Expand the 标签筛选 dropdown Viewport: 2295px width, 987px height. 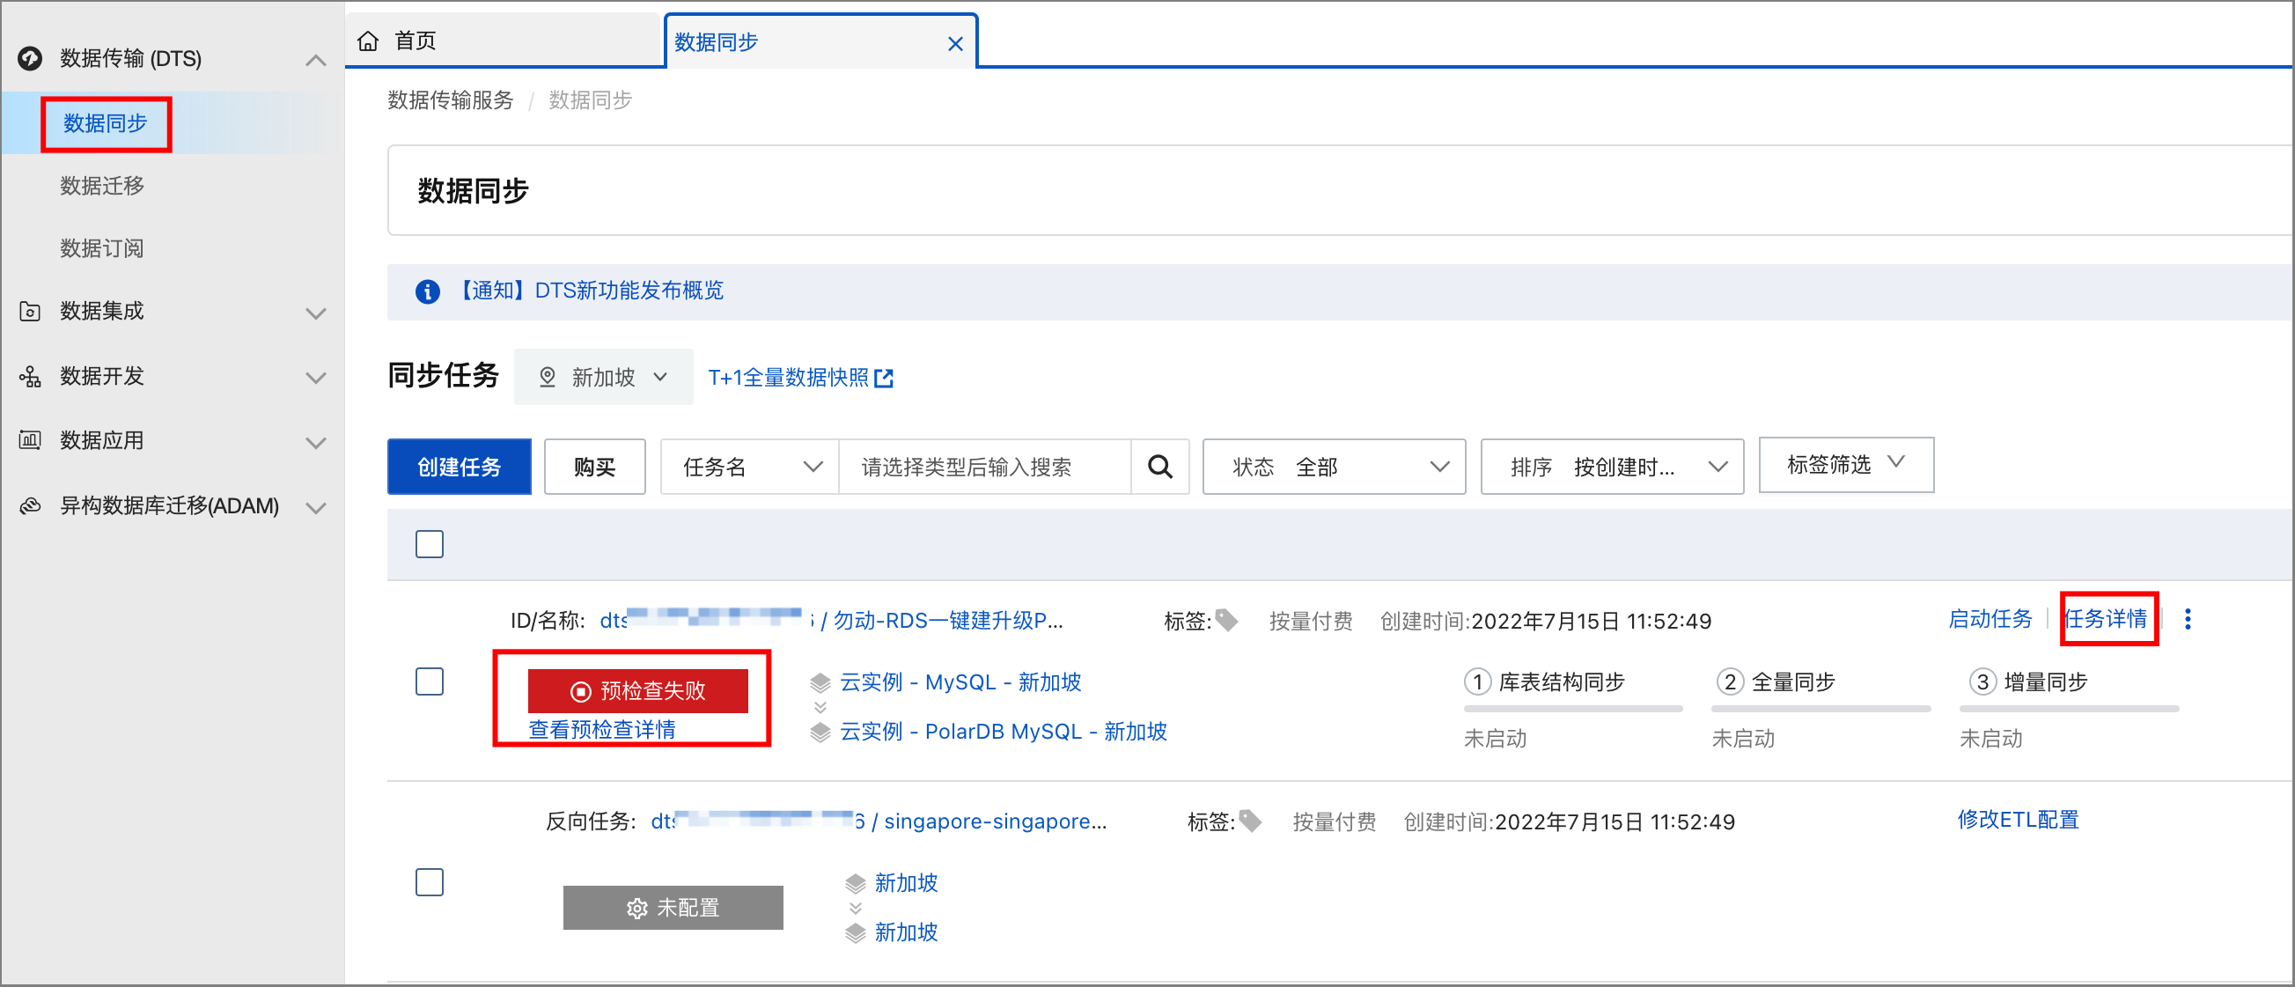point(1845,464)
